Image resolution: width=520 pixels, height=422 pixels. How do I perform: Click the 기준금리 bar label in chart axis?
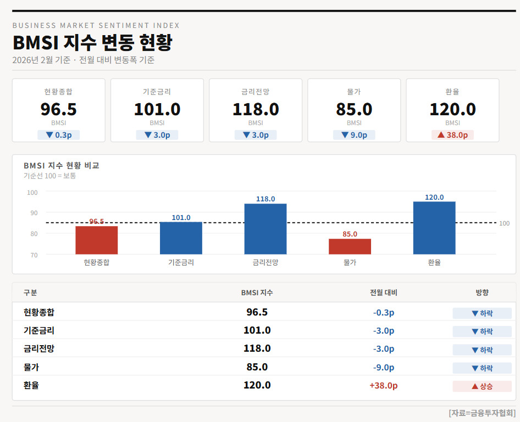point(181,262)
